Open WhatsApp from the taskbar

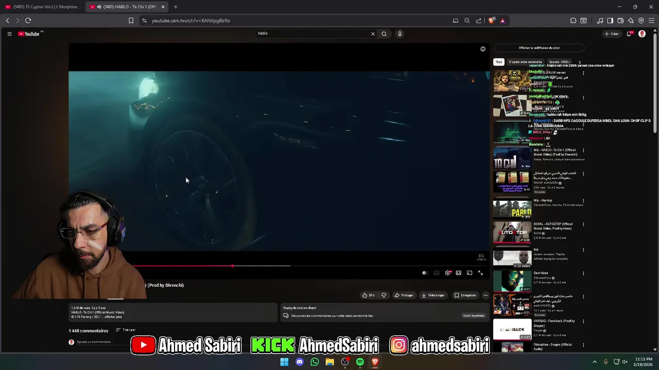point(315,362)
